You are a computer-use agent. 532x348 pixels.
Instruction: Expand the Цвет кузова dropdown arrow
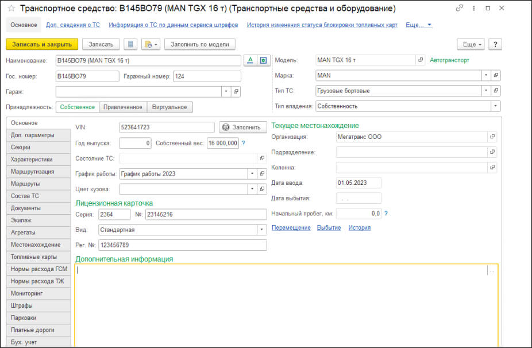tap(252, 189)
